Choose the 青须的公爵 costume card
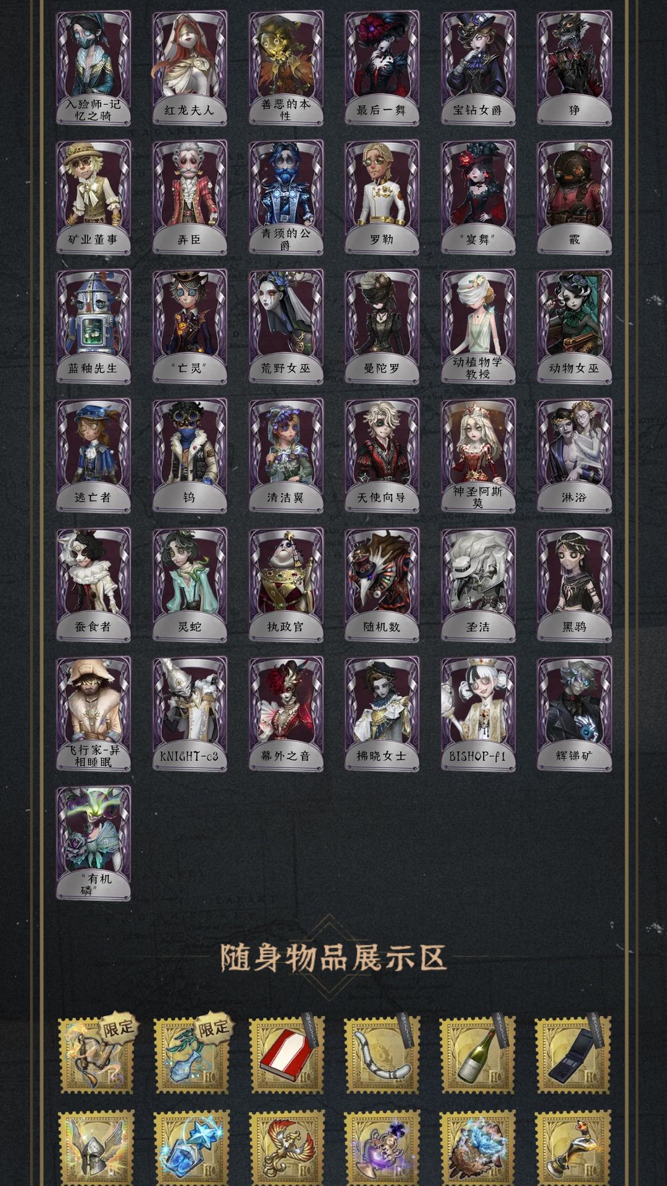This screenshot has height=1186, width=667. pos(286,197)
